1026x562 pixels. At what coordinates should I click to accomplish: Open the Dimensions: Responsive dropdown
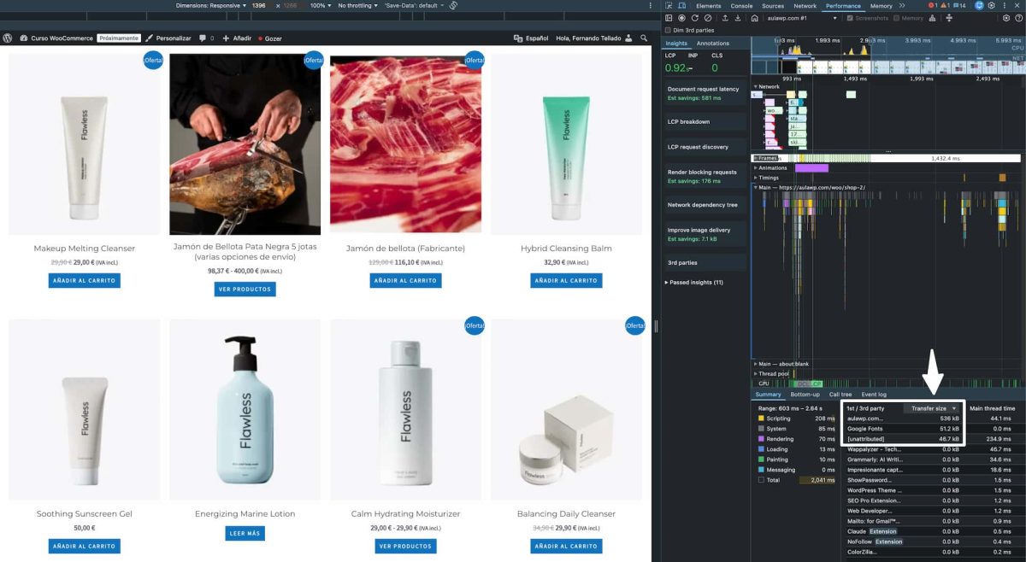pyautogui.click(x=211, y=5)
